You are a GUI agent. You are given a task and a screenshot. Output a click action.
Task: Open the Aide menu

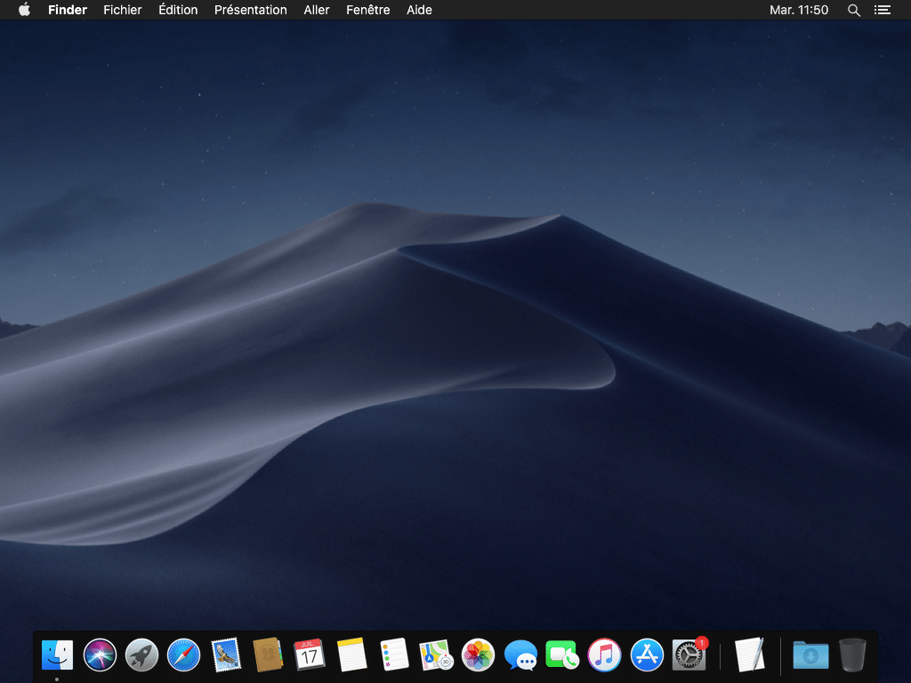(x=420, y=10)
